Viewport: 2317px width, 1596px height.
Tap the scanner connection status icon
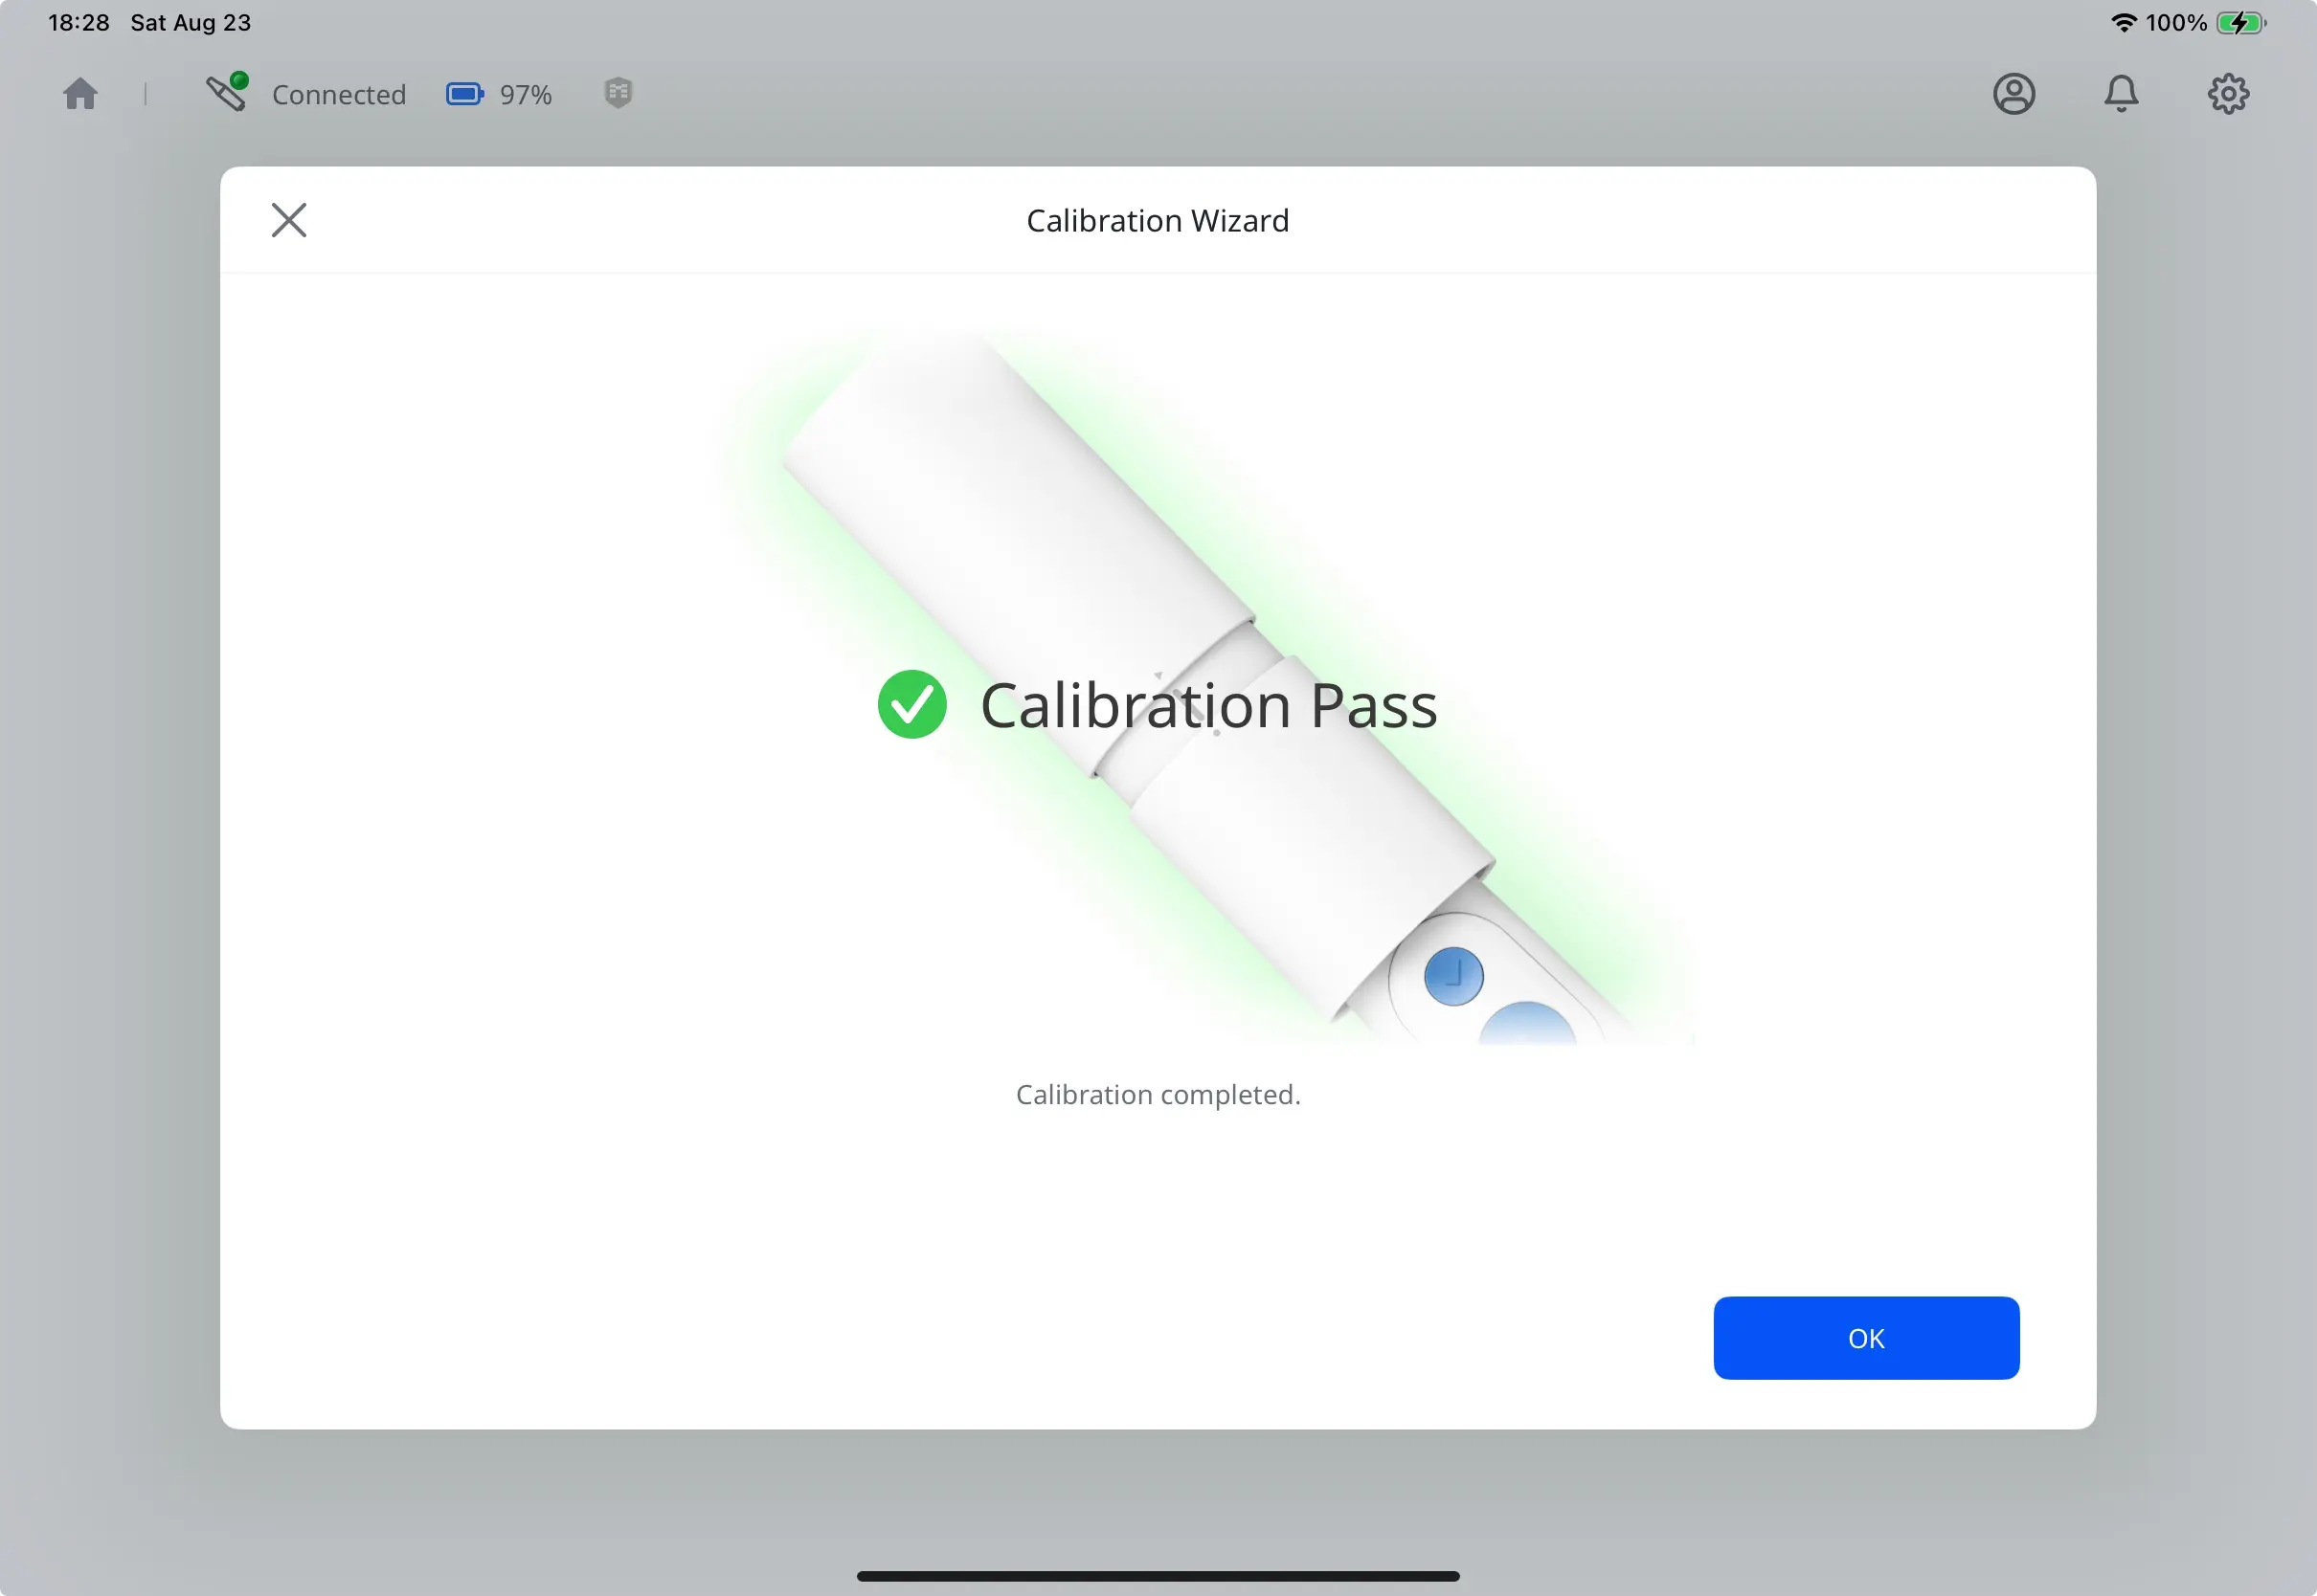tap(226, 93)
